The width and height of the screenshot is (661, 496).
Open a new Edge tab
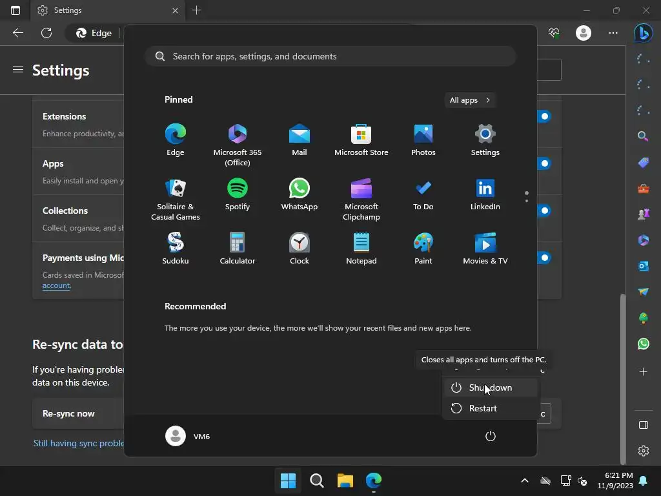tap(196, 10)
